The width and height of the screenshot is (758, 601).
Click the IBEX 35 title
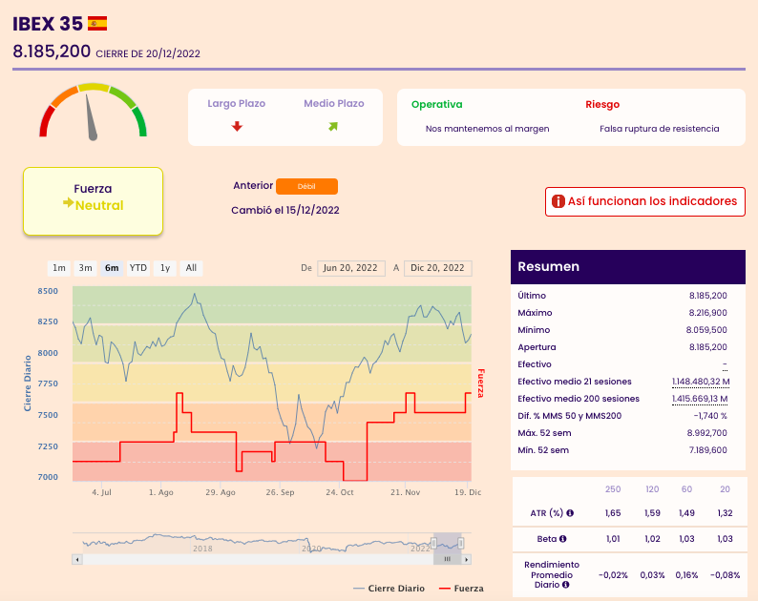[48, 24]
